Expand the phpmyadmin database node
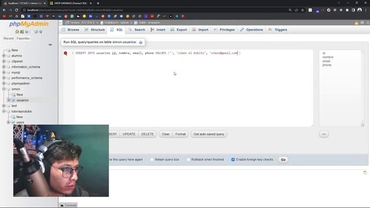The width and height of the screenshot is (370, 208). coord(4,83)
